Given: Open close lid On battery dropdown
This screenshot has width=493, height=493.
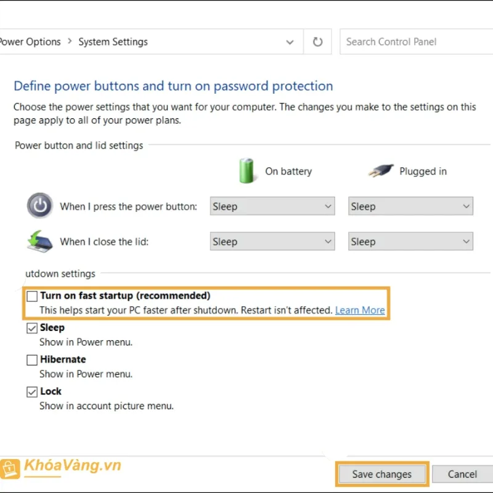Looking at the screenshot, I should (272, 242).
